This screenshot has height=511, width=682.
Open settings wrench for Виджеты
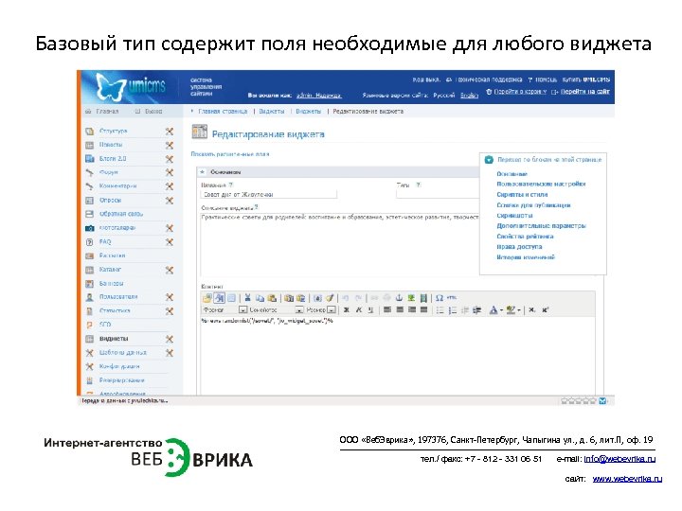pyautogui.click(x=170, y=339)
